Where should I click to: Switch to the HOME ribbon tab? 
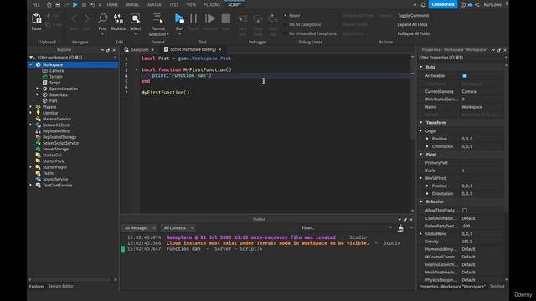click(112, 5)
